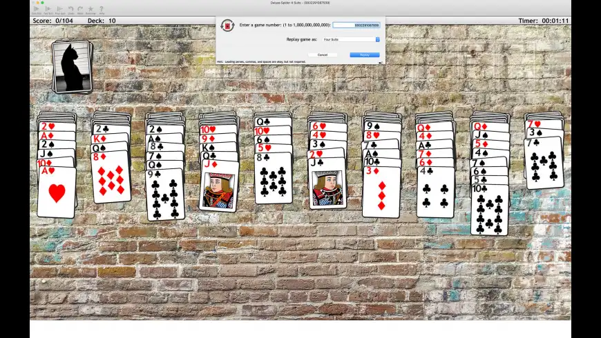Click the king of diamonds card
This screenshot has width=601, height=338.
(110, 138)
